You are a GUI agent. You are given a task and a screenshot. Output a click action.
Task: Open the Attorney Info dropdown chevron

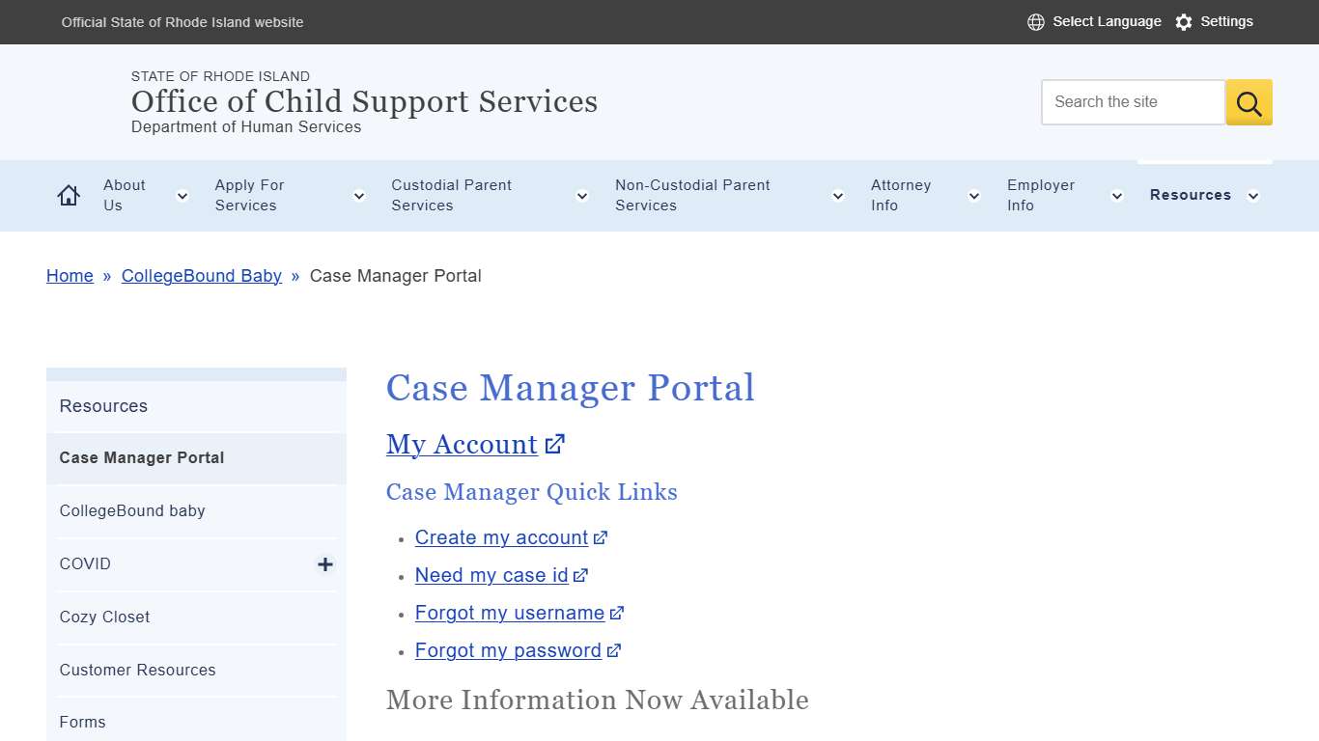tap(973, 195)
